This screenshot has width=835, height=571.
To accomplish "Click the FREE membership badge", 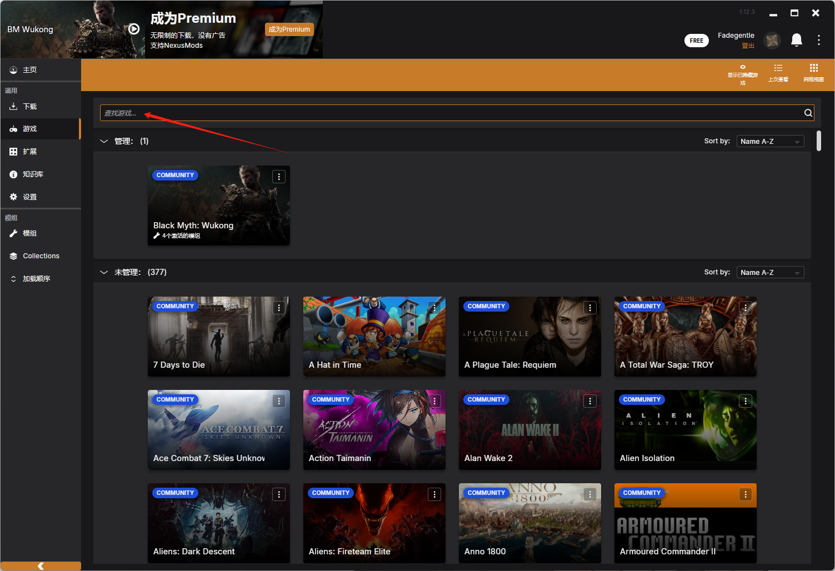I will coord(696,41).
